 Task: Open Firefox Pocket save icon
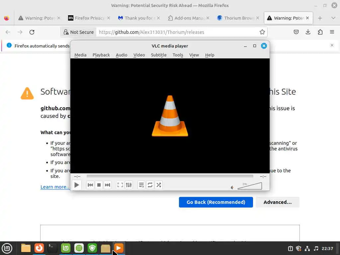[296, 32]
